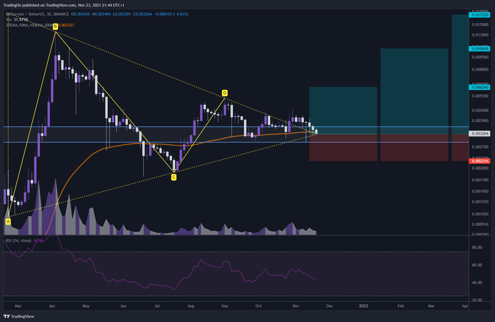Click the RSI axis level 40.00
This screenshot has height=322, width=495.
tap(477, 282)
